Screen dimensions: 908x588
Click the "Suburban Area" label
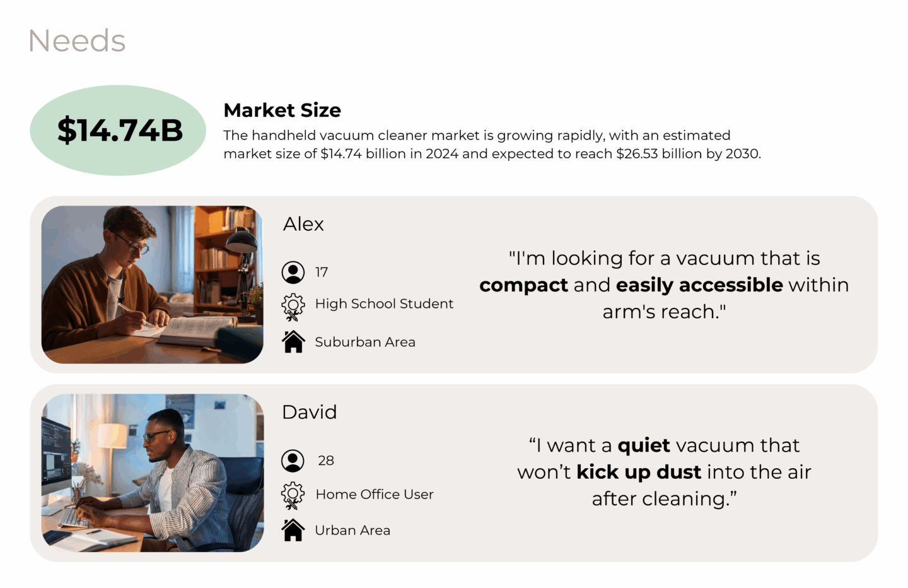365,342
